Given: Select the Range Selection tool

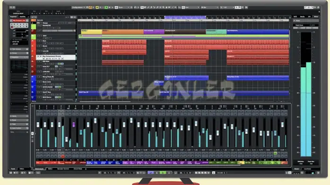Looking at the screenshot, I should pos(145,8).
